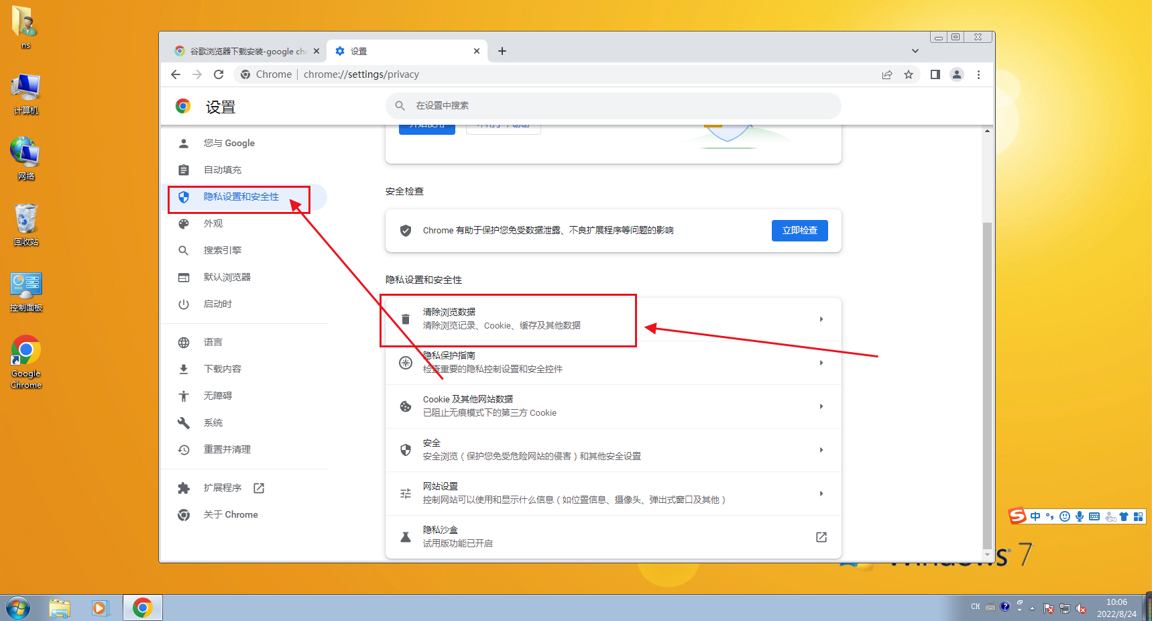Viewport: 1152px width, 621px height.
Task: Toggle the side panel icon
Action: click(935, 74)
